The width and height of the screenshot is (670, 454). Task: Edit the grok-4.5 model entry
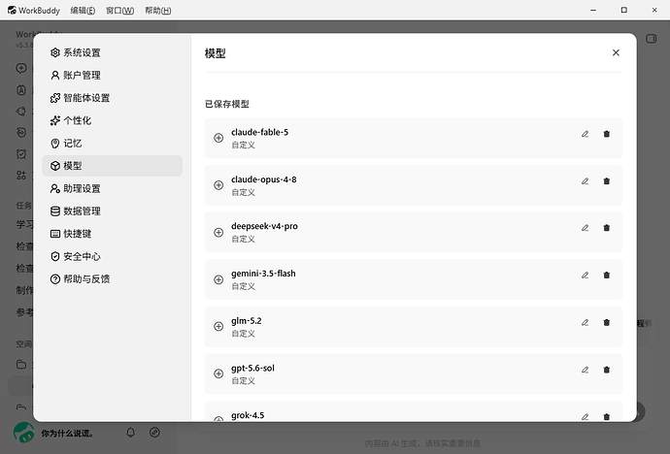pos(585,417)
